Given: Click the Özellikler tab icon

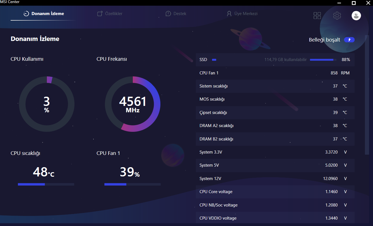Looking at the screenshot, I should [100, 14].
